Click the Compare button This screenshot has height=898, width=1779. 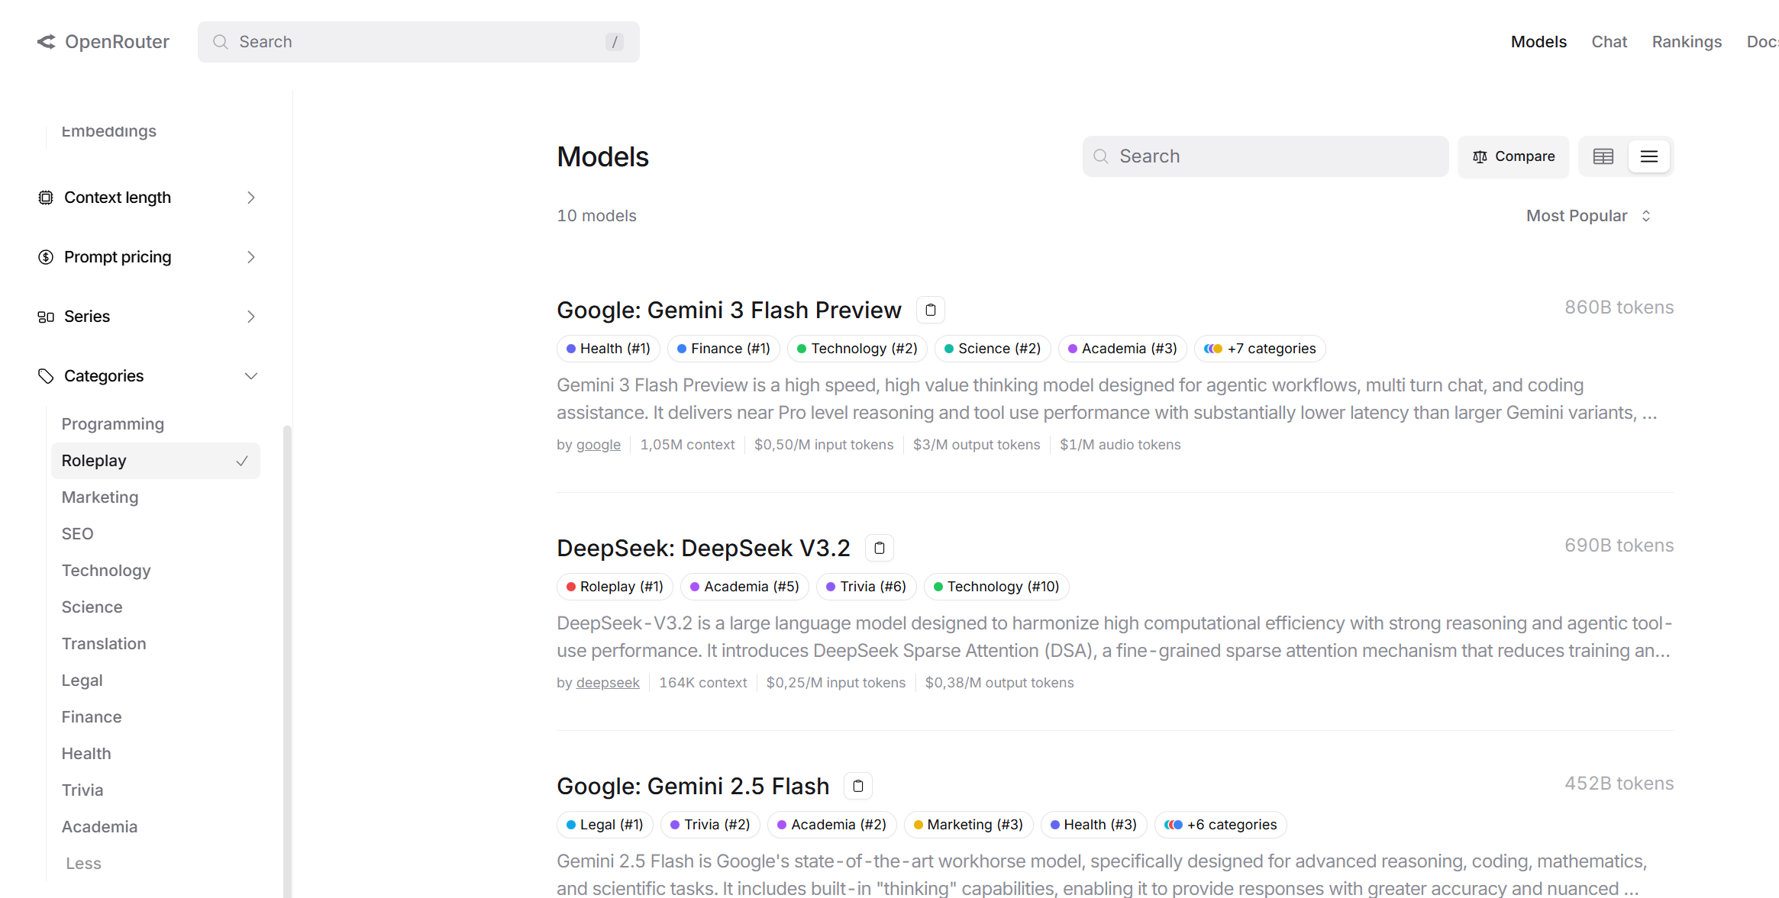[1513, 156]
